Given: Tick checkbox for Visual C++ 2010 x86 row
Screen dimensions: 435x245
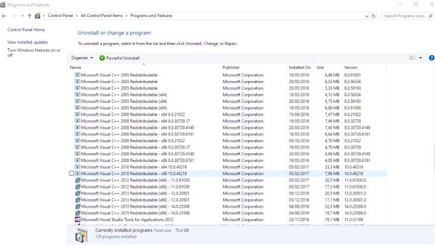Looking at the screenshot, I should point(71,174).
